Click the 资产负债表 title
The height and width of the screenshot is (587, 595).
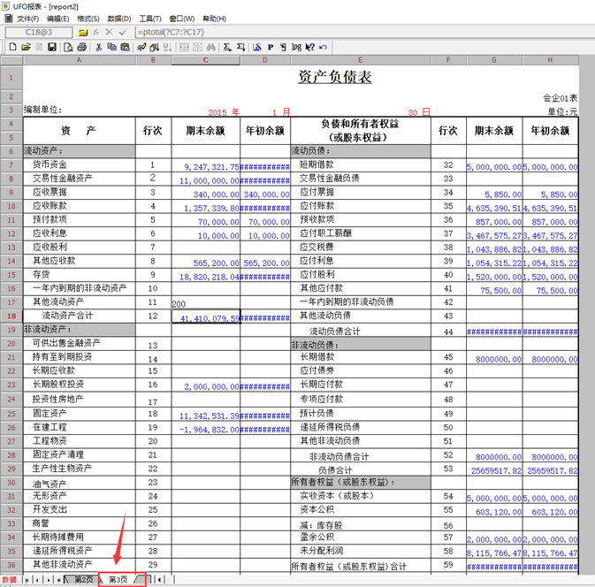point(334,77)
